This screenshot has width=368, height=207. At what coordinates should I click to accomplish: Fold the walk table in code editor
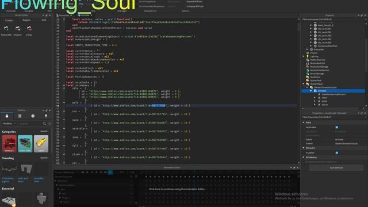coord(64,102)
